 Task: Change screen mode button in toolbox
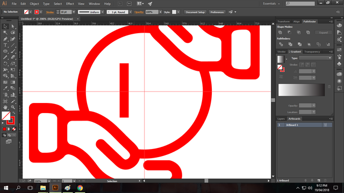coord(9,142)
